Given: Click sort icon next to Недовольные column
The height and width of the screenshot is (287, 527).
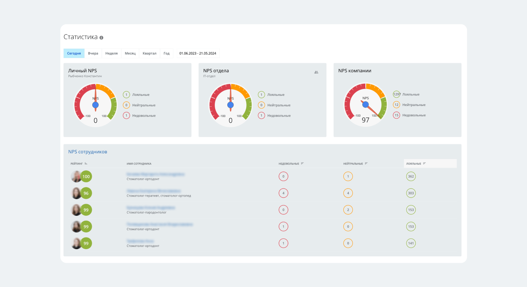Looking at the screenshot, I should tap(302, 164).
